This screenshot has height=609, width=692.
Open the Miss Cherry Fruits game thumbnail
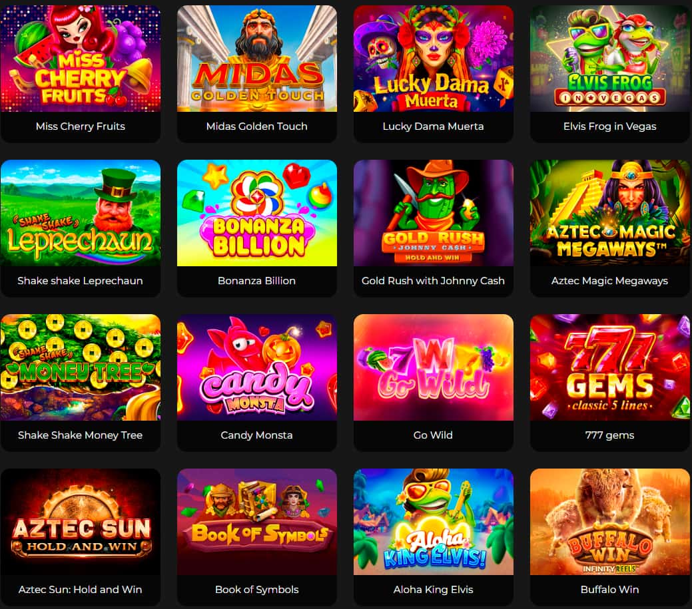pos(81,59)
